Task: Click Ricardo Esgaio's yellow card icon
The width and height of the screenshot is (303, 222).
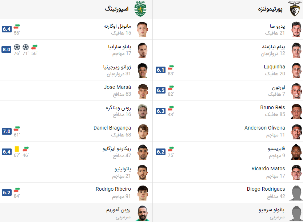Action: [17, 149]
